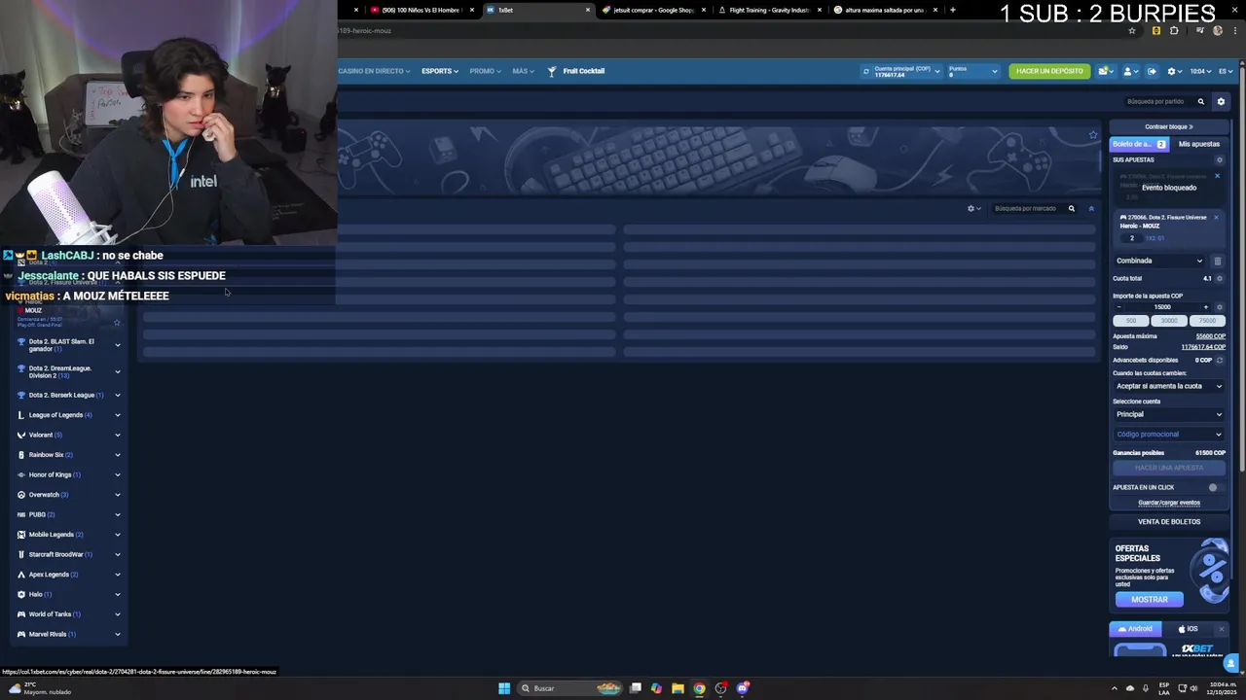Click the logout arrow icon in header
1246x700 pixels.
coord(1152,71)
